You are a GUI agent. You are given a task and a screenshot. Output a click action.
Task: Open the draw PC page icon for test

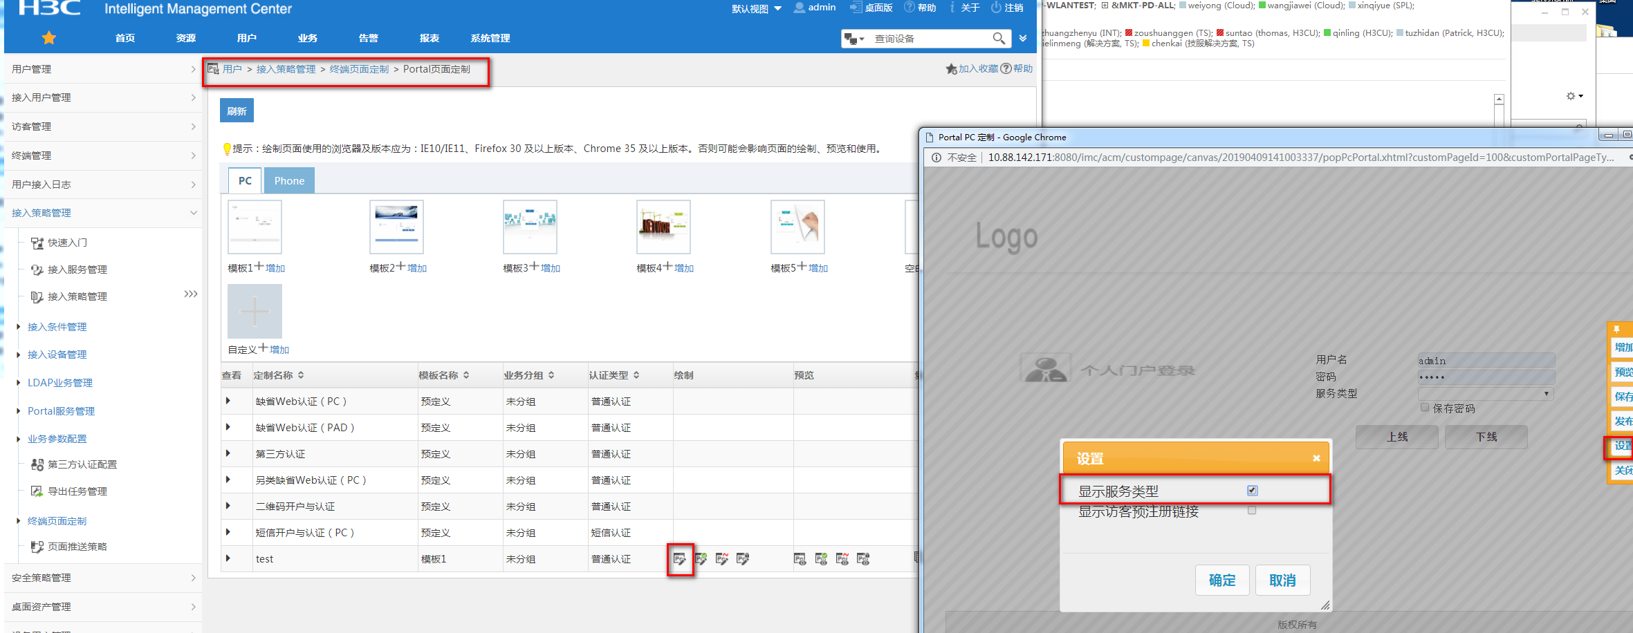pos(680,559)
